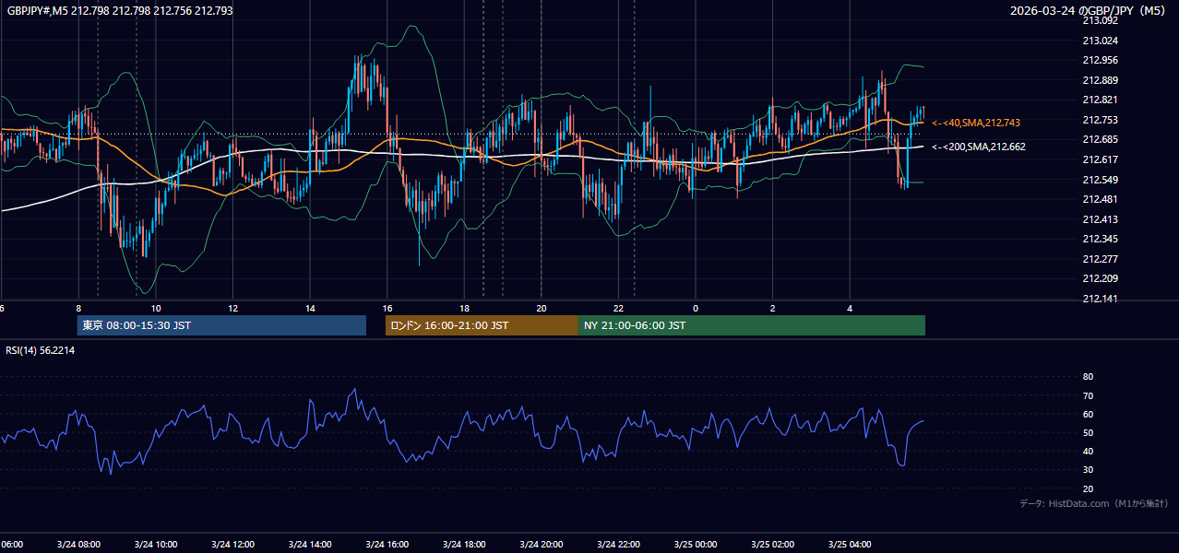This screenshot has width=1179, height=553.
Task: Click the HistData.com data source credit
Action: click(x=1095, y=503)
